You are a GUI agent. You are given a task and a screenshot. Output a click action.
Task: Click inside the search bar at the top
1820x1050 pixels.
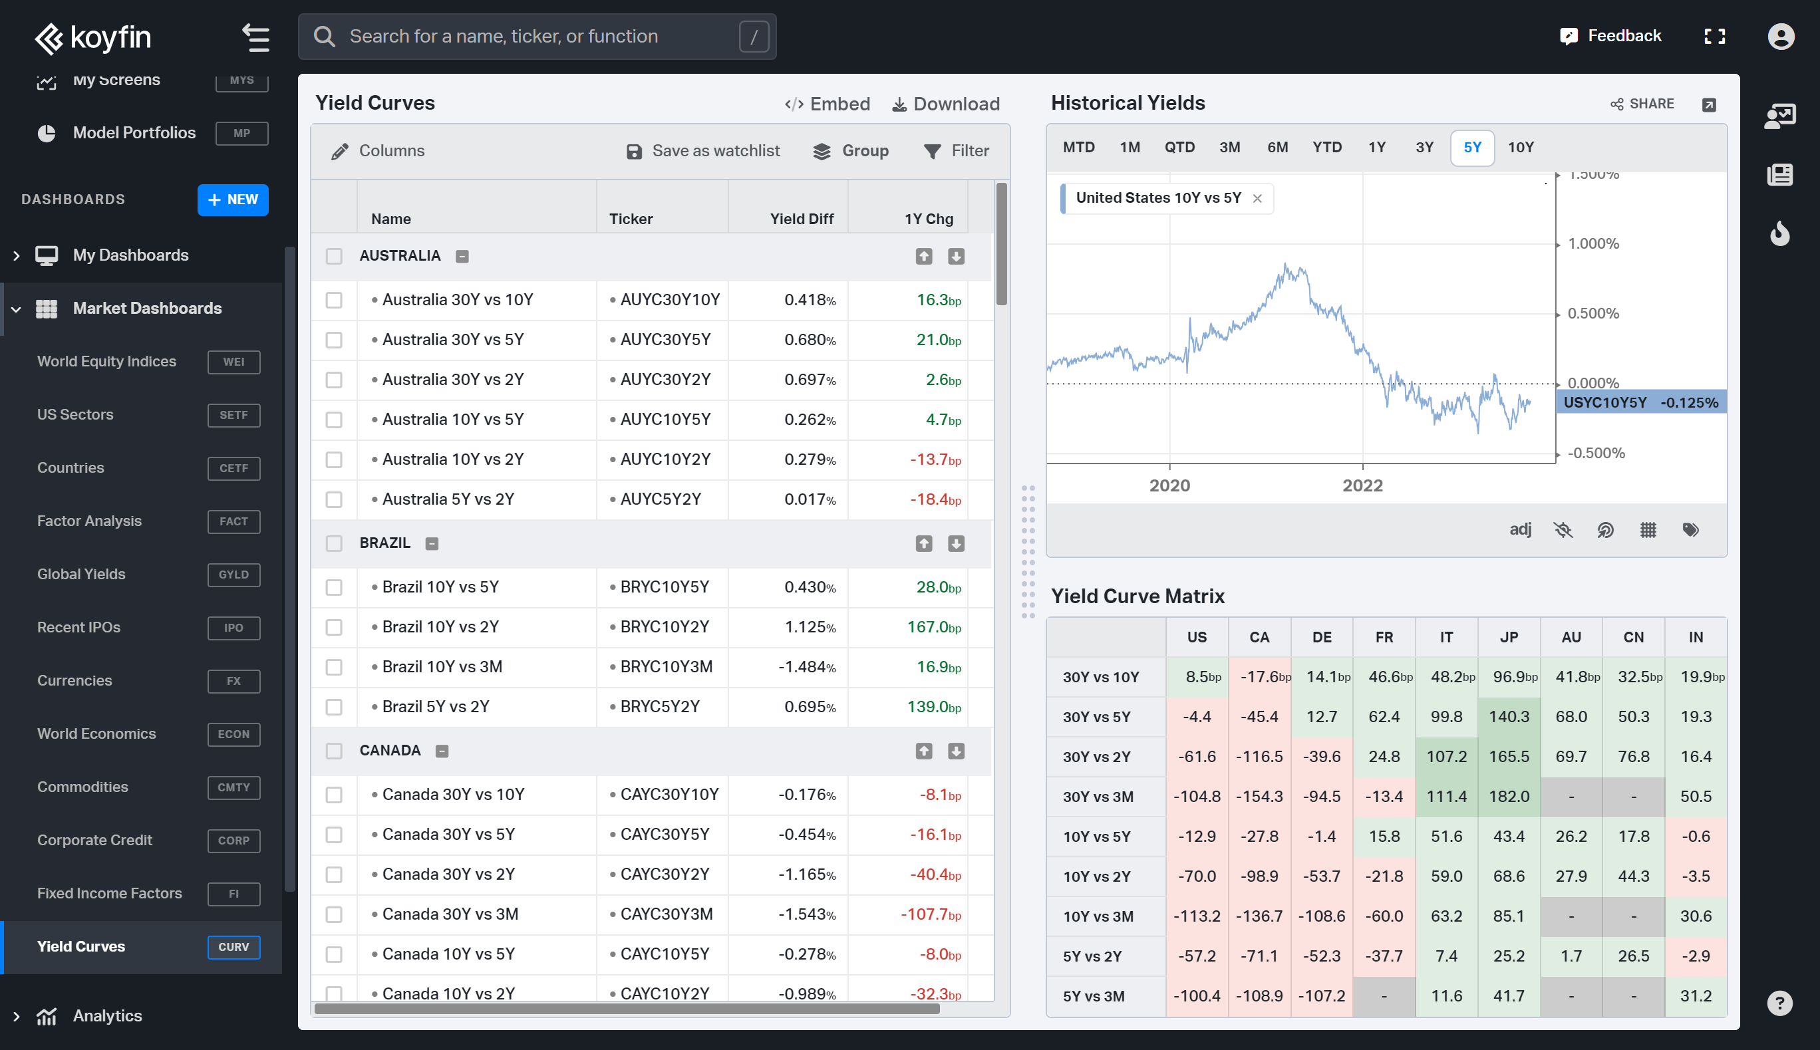[x=537, y=36]
